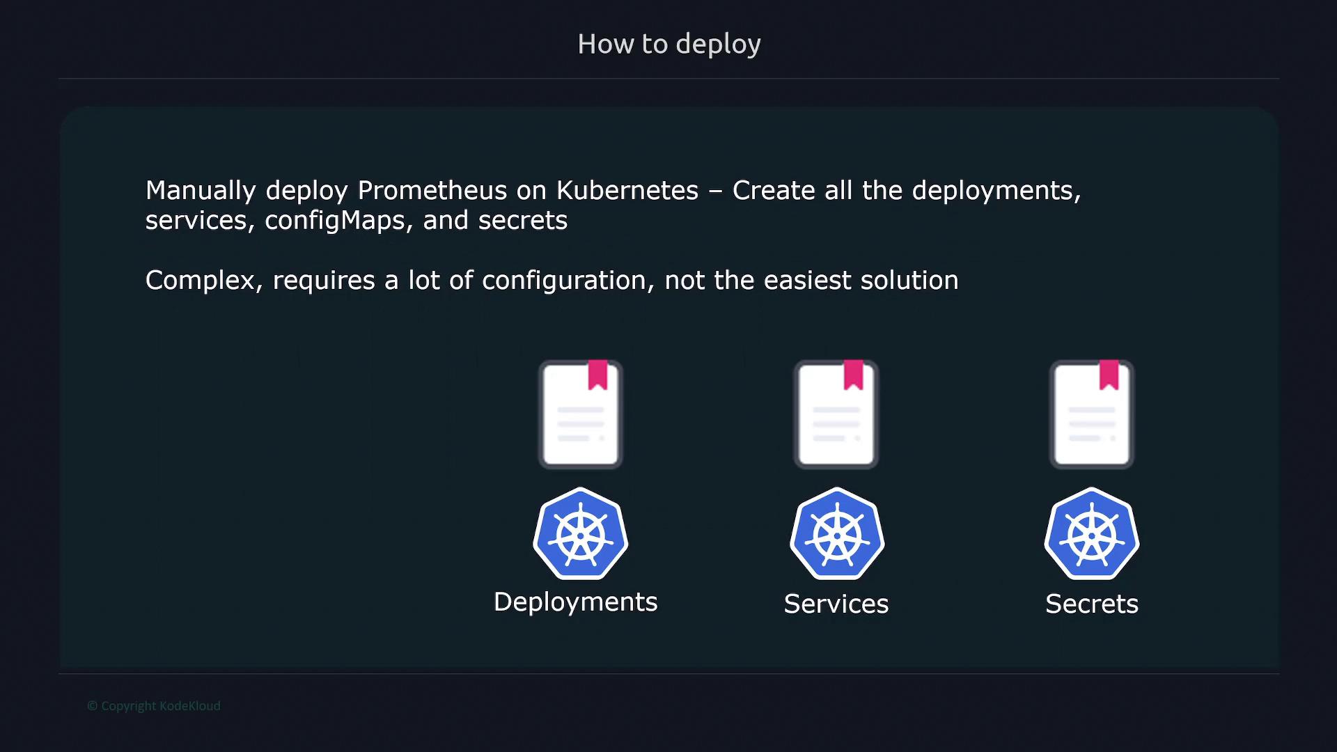Click the Deployments label
The image size is (1337, 752).
click(x=575, y=602)
